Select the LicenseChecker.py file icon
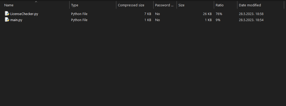Viewport: 286px width, 106px height. click(7, 13)
